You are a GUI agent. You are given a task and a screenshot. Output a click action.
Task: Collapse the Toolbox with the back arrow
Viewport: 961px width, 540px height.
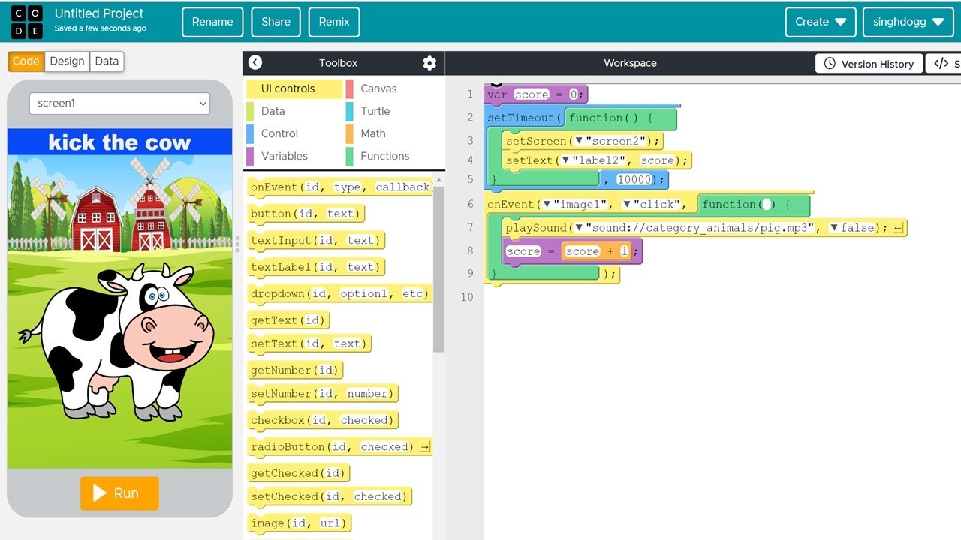[255, 63]
